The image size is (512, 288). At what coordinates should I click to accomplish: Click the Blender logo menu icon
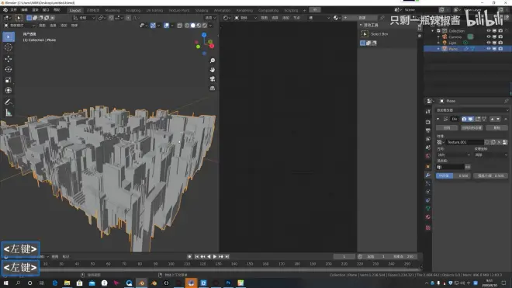click(5, 10)
